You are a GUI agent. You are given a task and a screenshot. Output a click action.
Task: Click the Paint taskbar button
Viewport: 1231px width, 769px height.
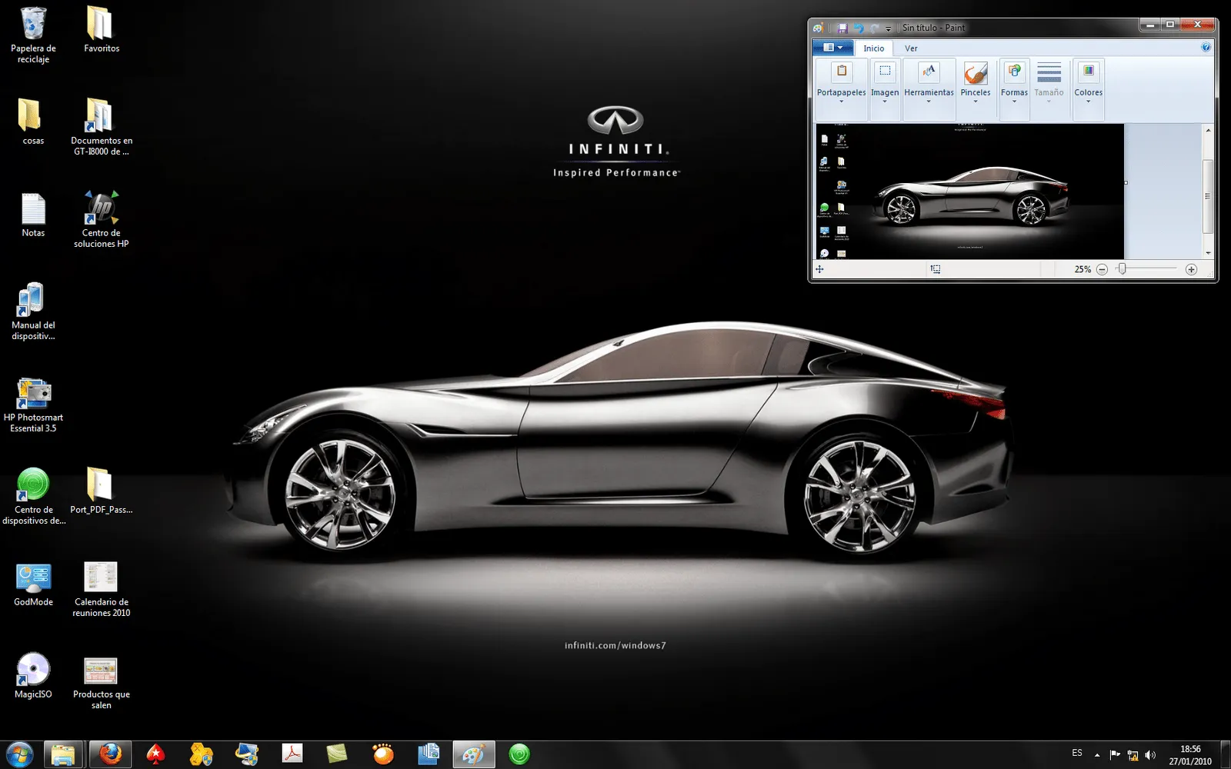click(x=473, y=754)
